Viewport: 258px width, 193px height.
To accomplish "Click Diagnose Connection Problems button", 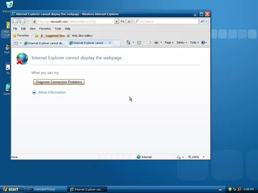I will click(x=59, y=82).
